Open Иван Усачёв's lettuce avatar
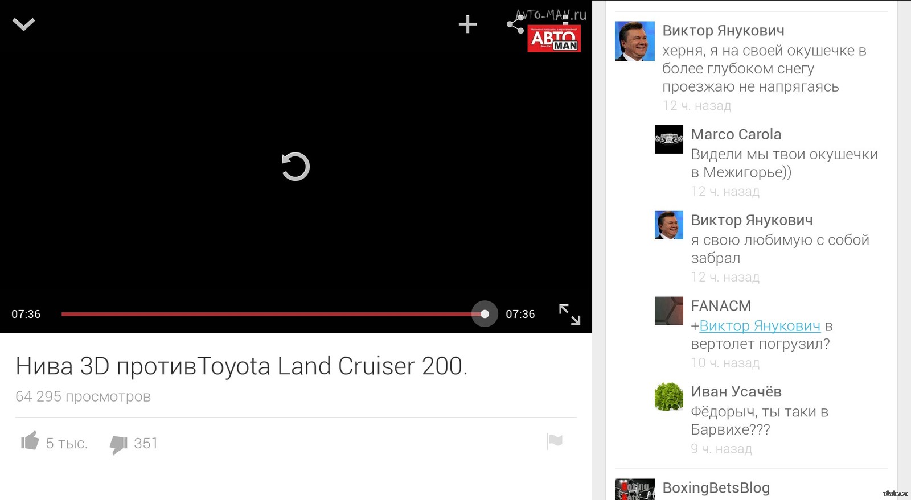 (x=669, y=397)
